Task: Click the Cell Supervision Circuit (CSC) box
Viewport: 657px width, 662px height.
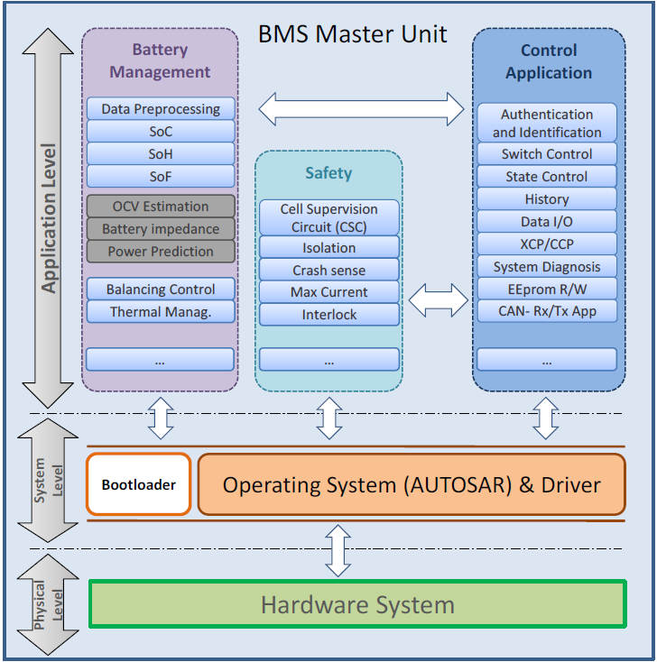Action: [x=328, y=217]
